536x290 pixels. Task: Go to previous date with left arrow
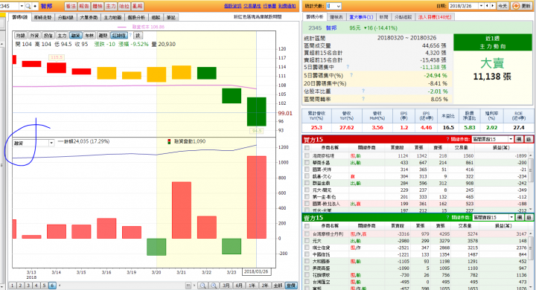[x=487, y=6]
